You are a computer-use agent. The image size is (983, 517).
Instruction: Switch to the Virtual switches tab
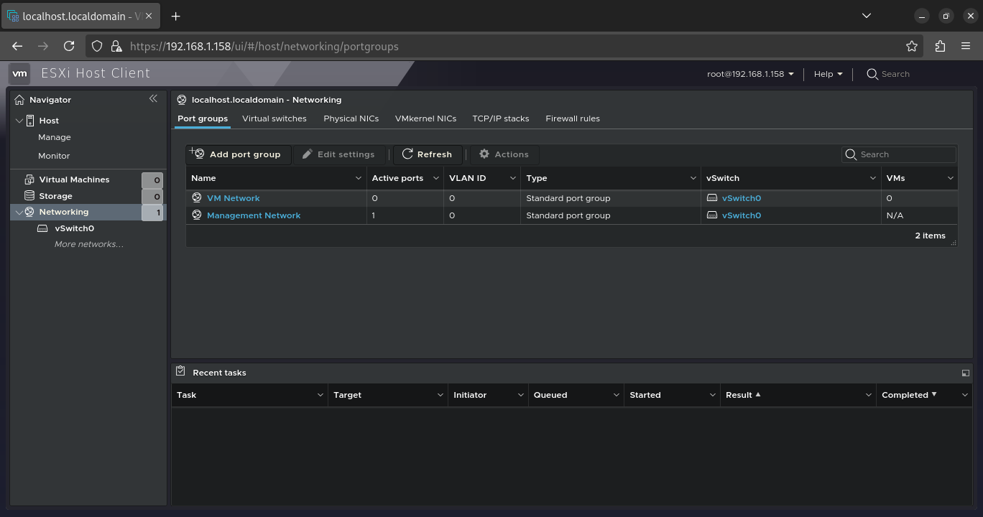274,118
